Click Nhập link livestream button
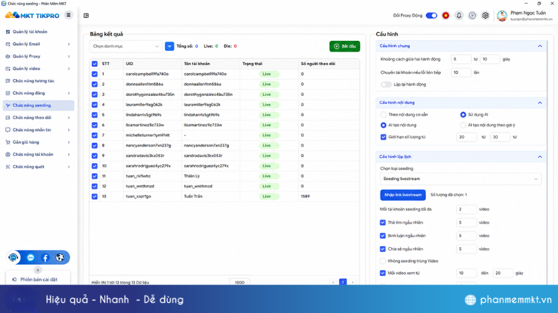The height and width of the screenshot is (313, 558). (x=403, y=195)
